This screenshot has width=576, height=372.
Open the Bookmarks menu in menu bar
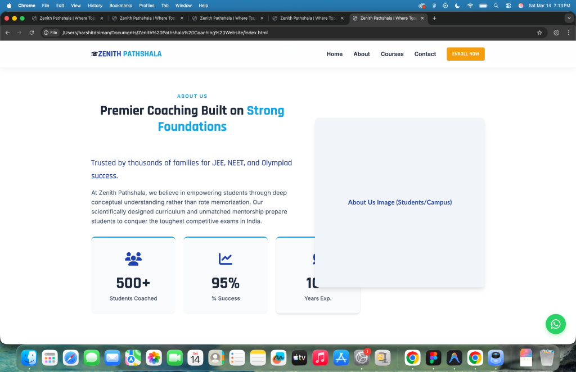tap(120, 6)
